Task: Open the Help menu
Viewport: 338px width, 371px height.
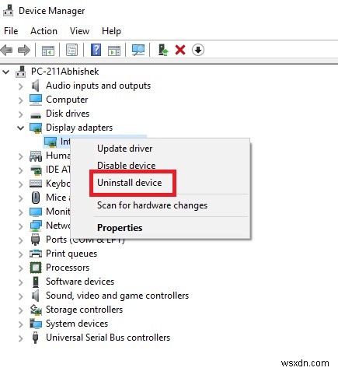Action: [x=111, y=31]
